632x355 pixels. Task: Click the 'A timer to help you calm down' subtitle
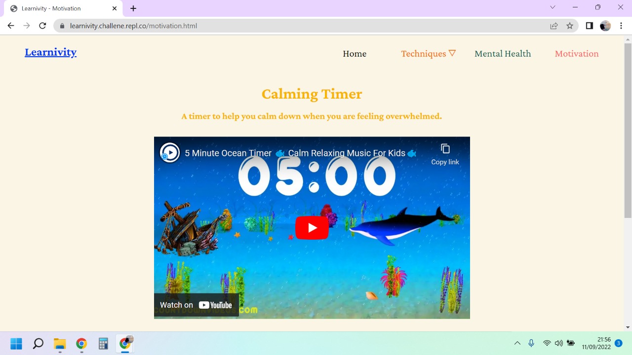[312, 116]
